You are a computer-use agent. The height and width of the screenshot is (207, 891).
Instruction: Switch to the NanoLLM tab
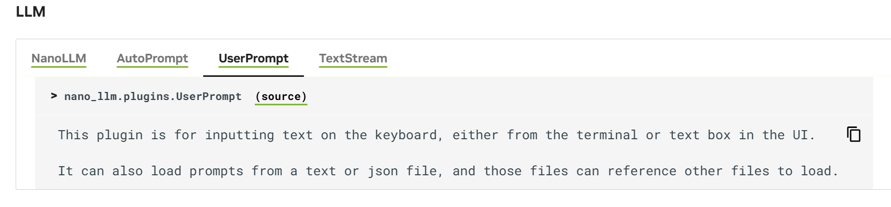coord(59,59)
